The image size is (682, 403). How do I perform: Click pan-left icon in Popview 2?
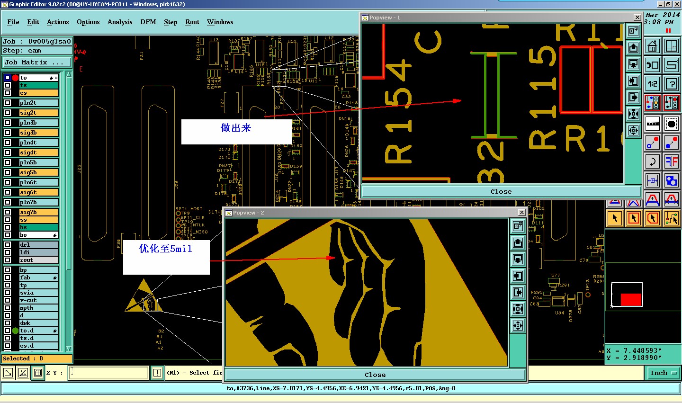[x=518, y=276]
